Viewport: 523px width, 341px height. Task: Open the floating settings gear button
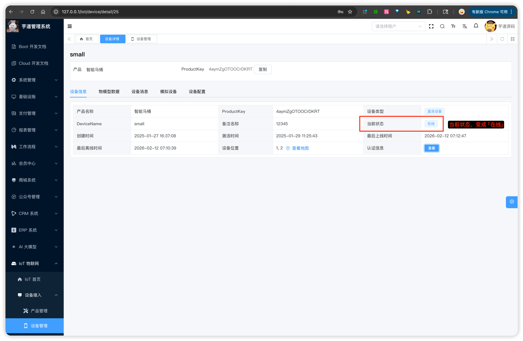(512, 202)
